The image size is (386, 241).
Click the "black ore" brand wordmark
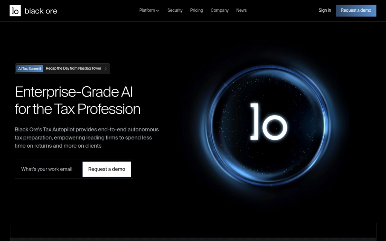[41, 11]
